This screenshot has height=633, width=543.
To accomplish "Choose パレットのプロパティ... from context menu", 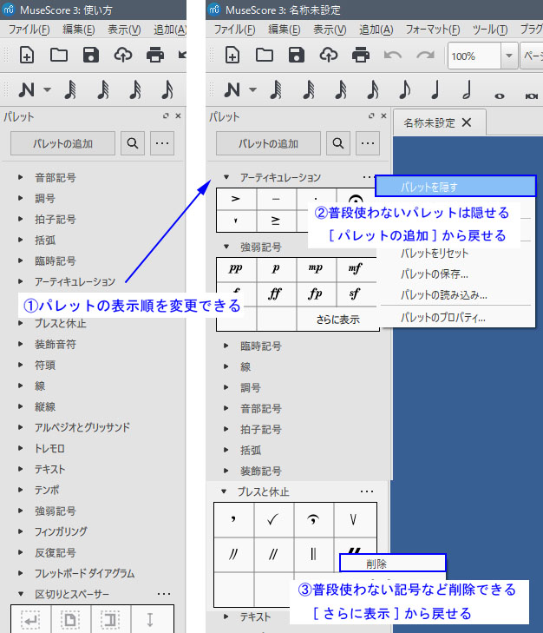I will 458,318.
